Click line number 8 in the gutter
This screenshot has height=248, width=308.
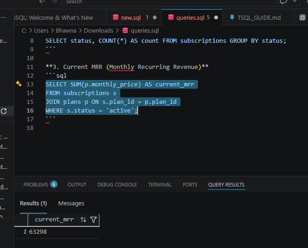pyautogui.click(x=32, y=41)
